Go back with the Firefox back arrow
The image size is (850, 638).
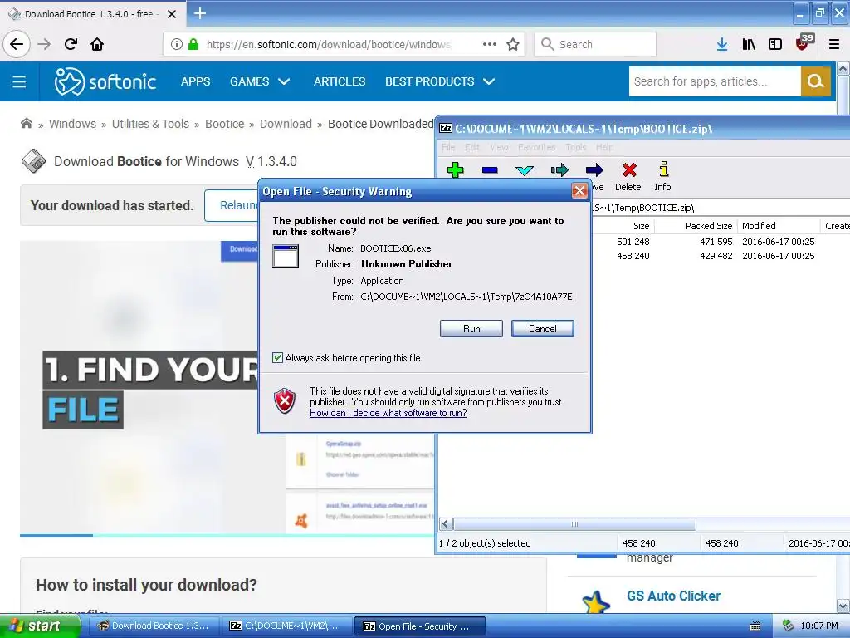pos(17,44)
